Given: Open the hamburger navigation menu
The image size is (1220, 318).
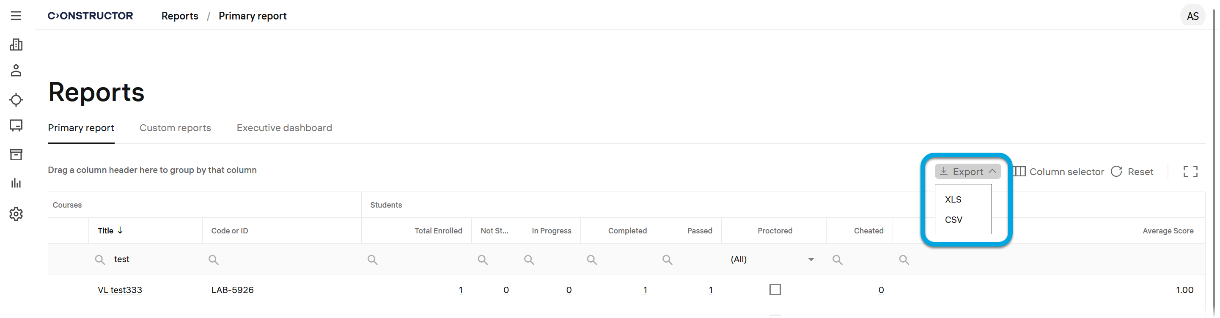Looking at the screenshot, I should click(16, 16).
